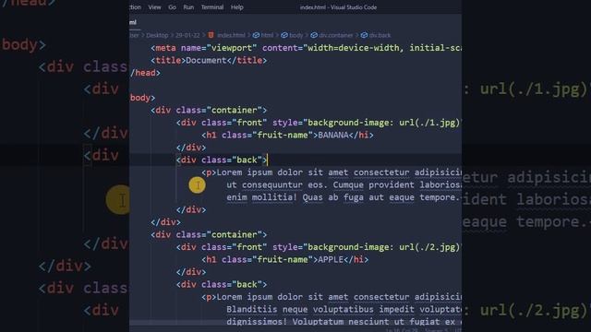
Task: Click the meta viewport line of code
Action: pos(306,48)
